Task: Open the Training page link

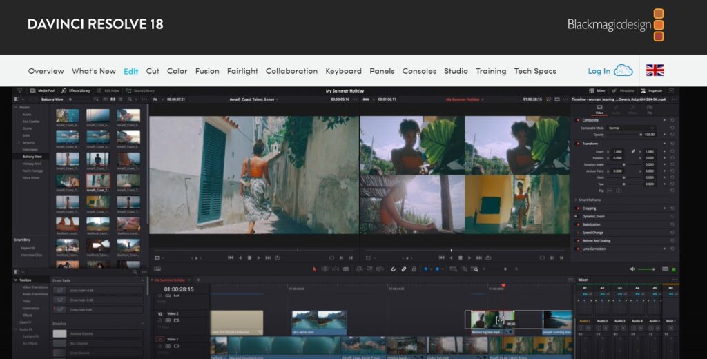Action: pyautogui.click(x=491, y=71)
